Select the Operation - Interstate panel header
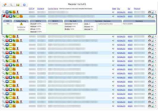158x111 pixels. point(103,21)
